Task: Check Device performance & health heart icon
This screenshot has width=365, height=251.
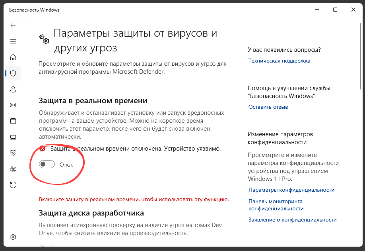Action: coord(13,153)
